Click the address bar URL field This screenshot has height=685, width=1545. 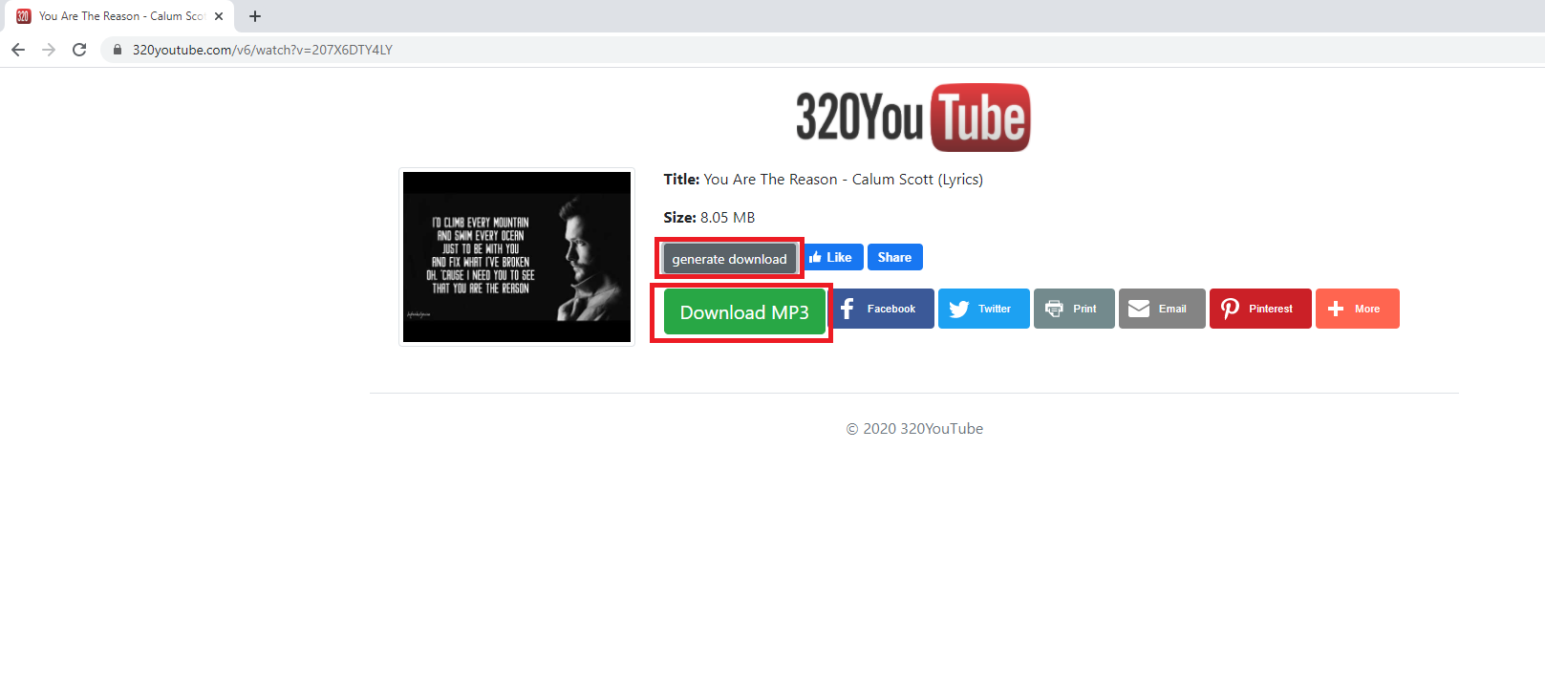[822, 50]
